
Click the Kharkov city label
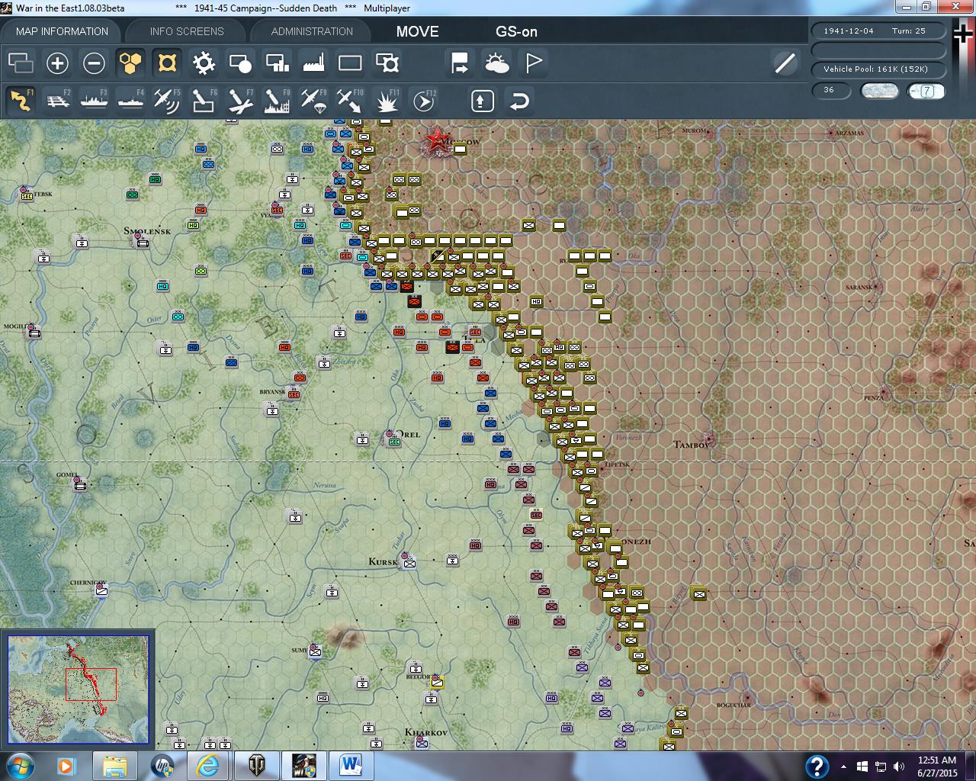425,732
